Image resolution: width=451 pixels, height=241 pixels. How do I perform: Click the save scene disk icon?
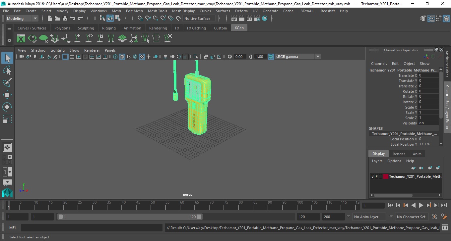(x=65, y=19)
